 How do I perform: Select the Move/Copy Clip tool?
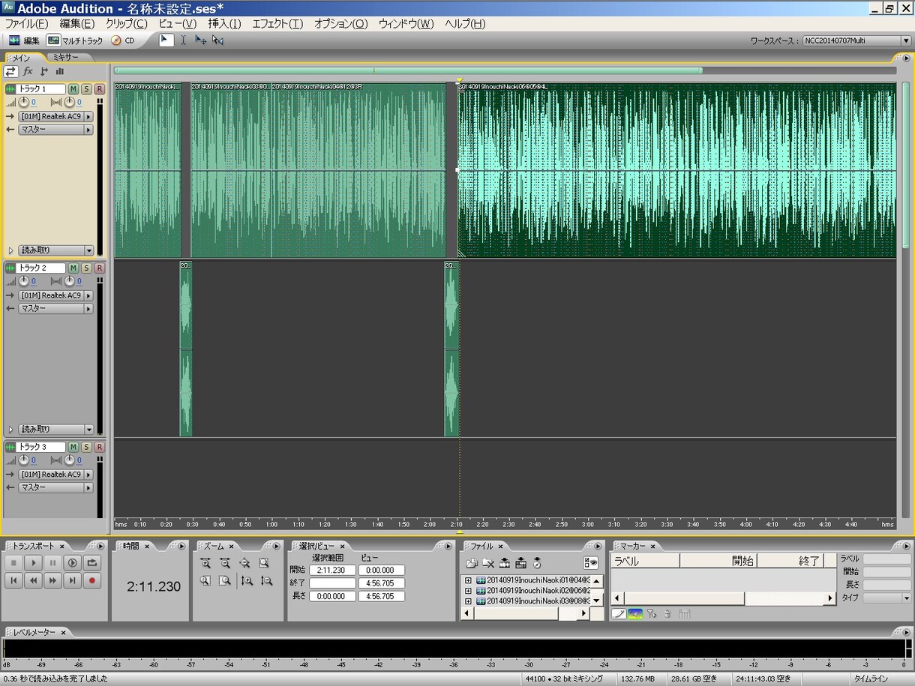click(x=200, y=40)
